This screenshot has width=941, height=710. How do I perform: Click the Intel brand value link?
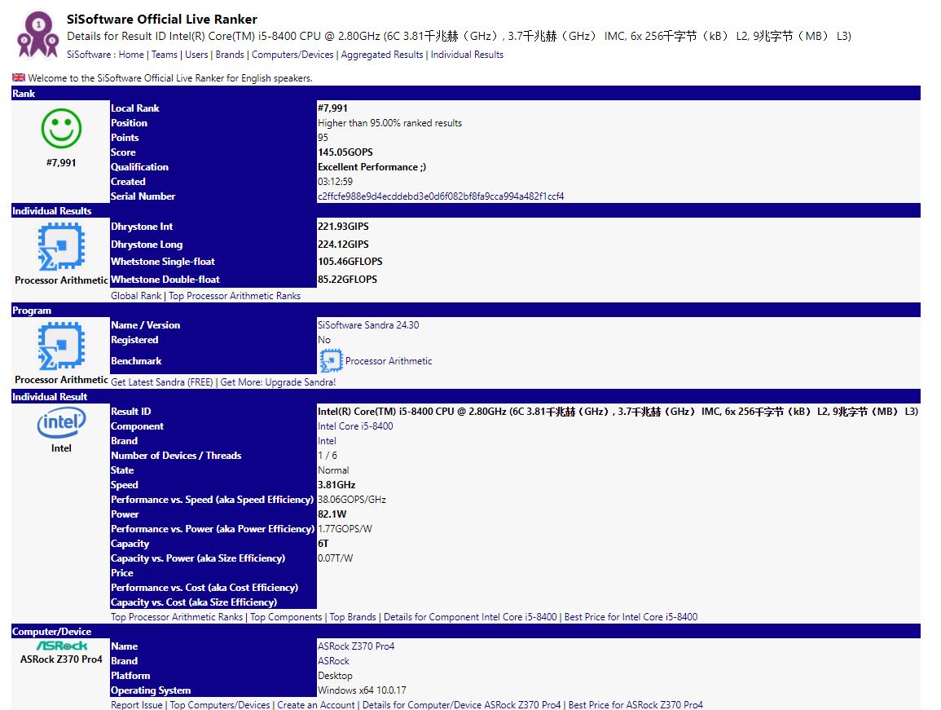pyautogui.click(x=327, y=441)
